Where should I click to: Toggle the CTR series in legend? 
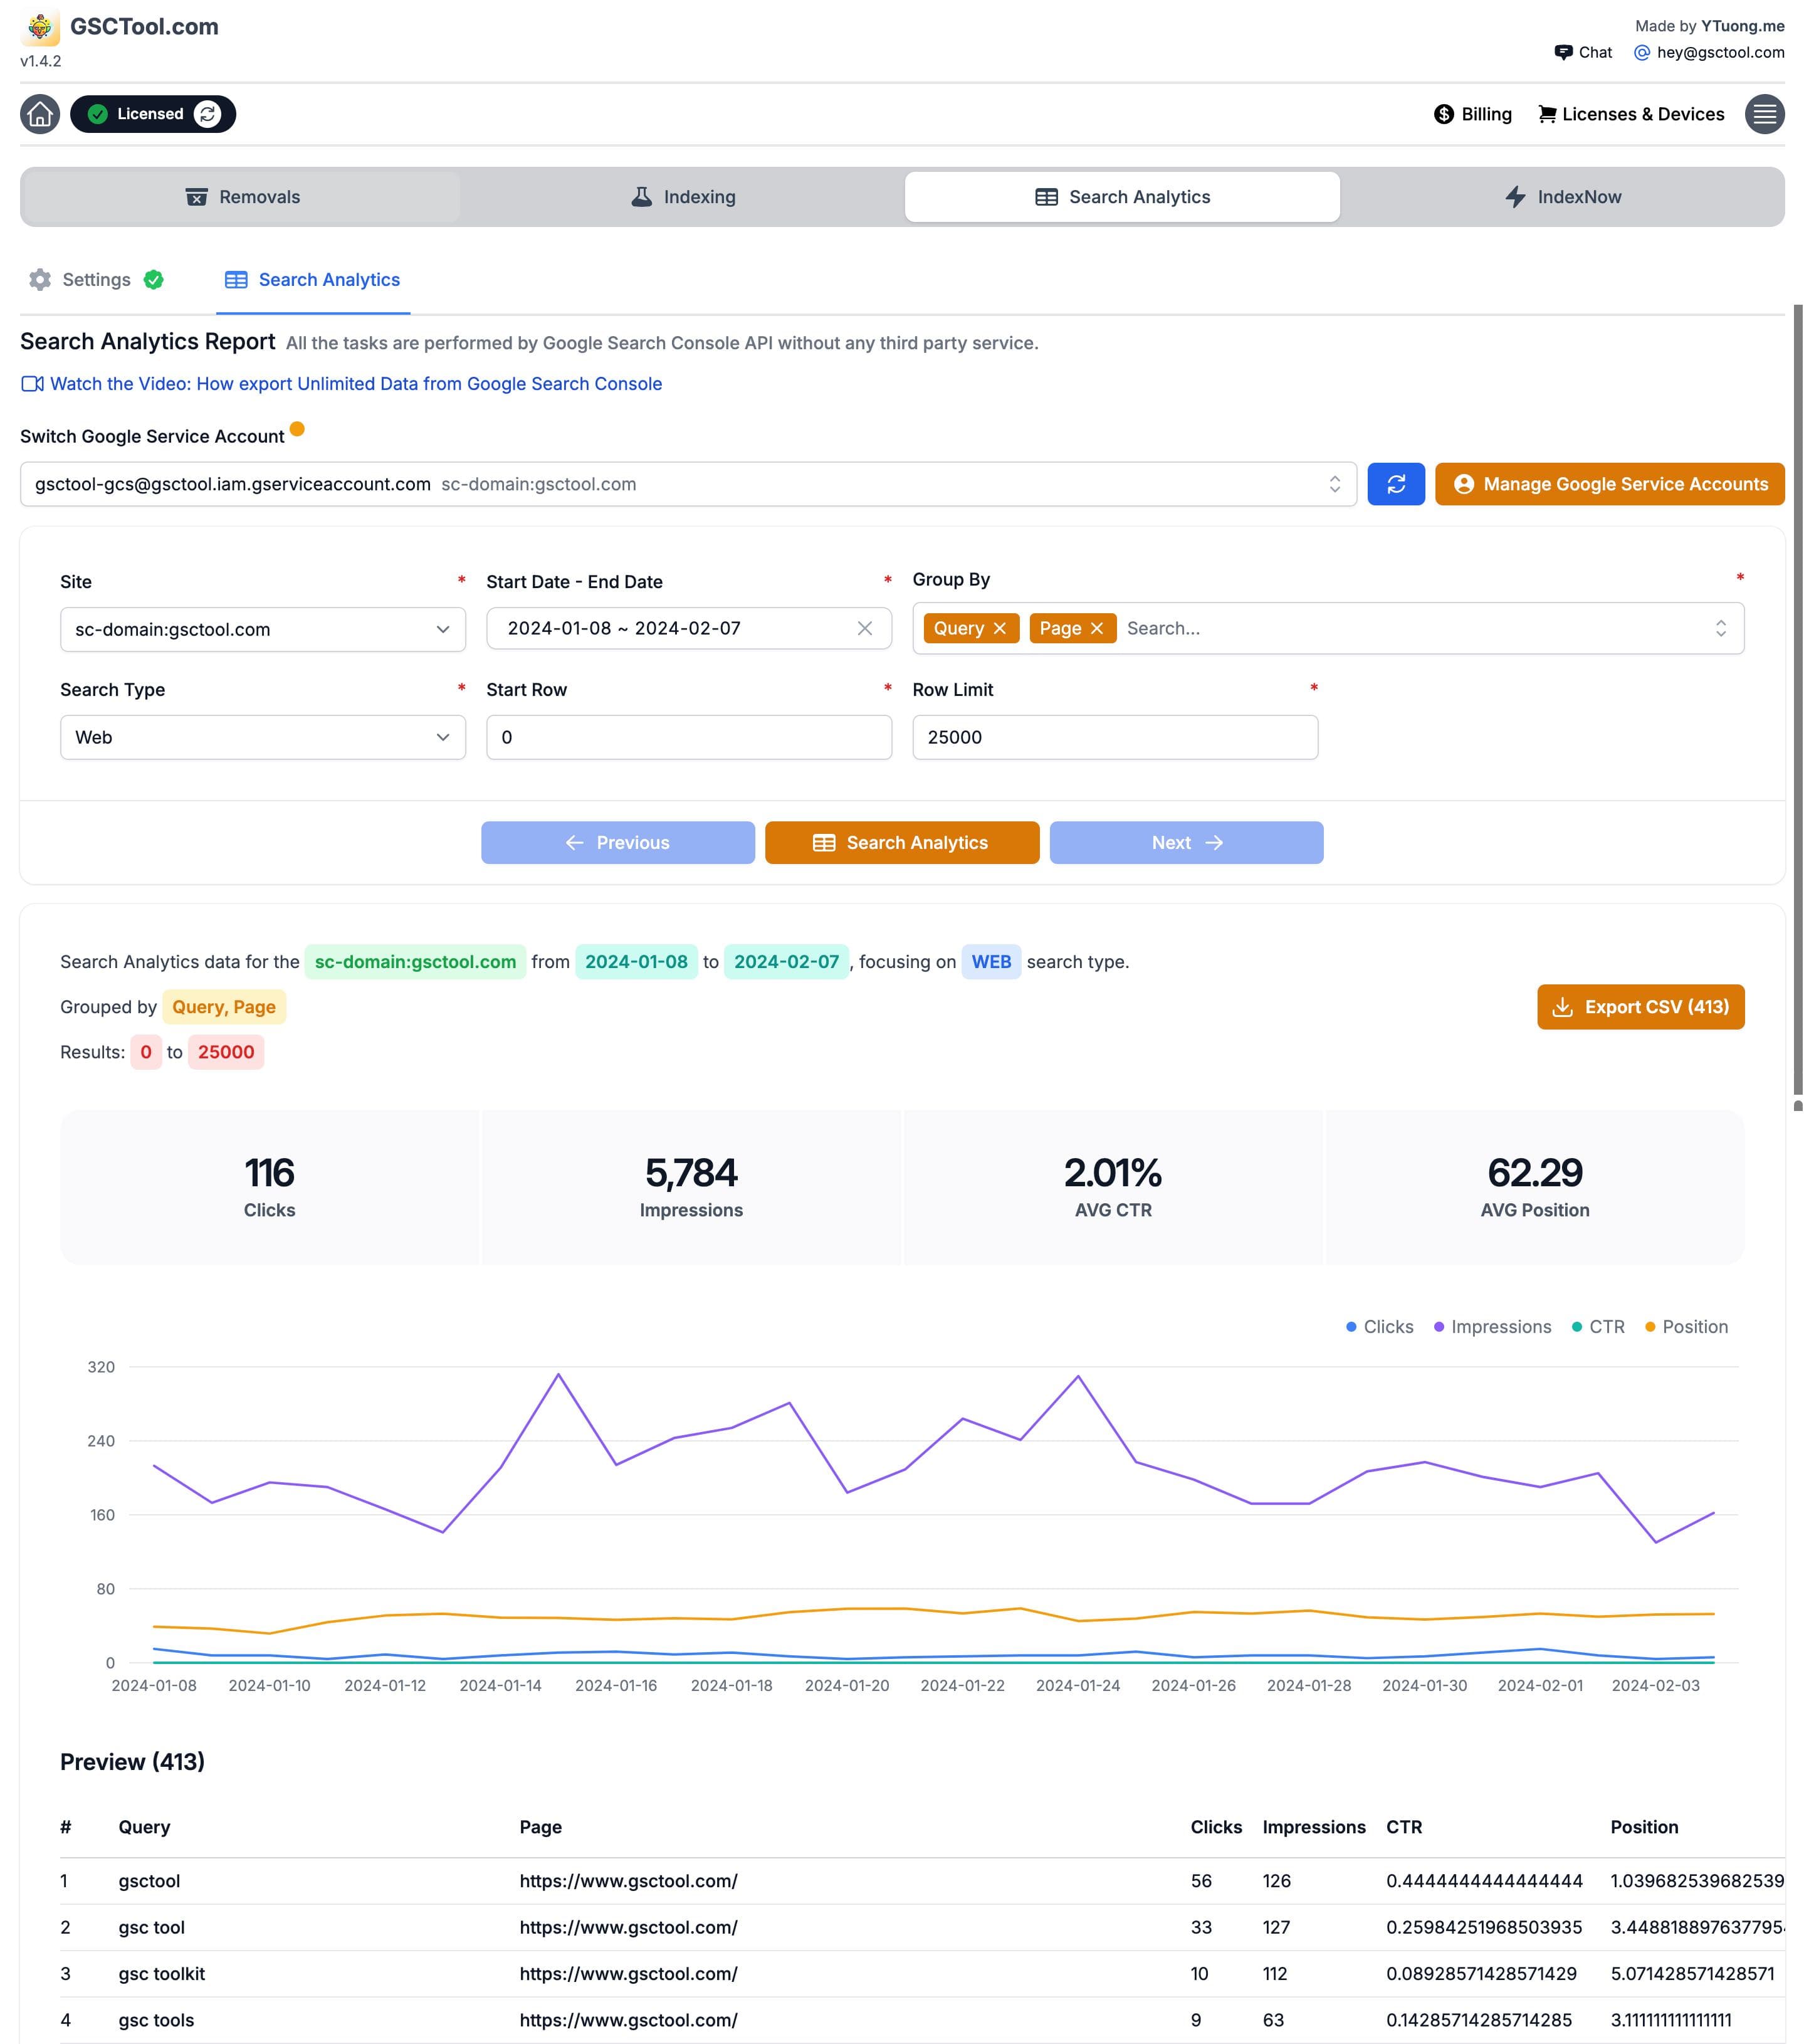(1598, 1327)
